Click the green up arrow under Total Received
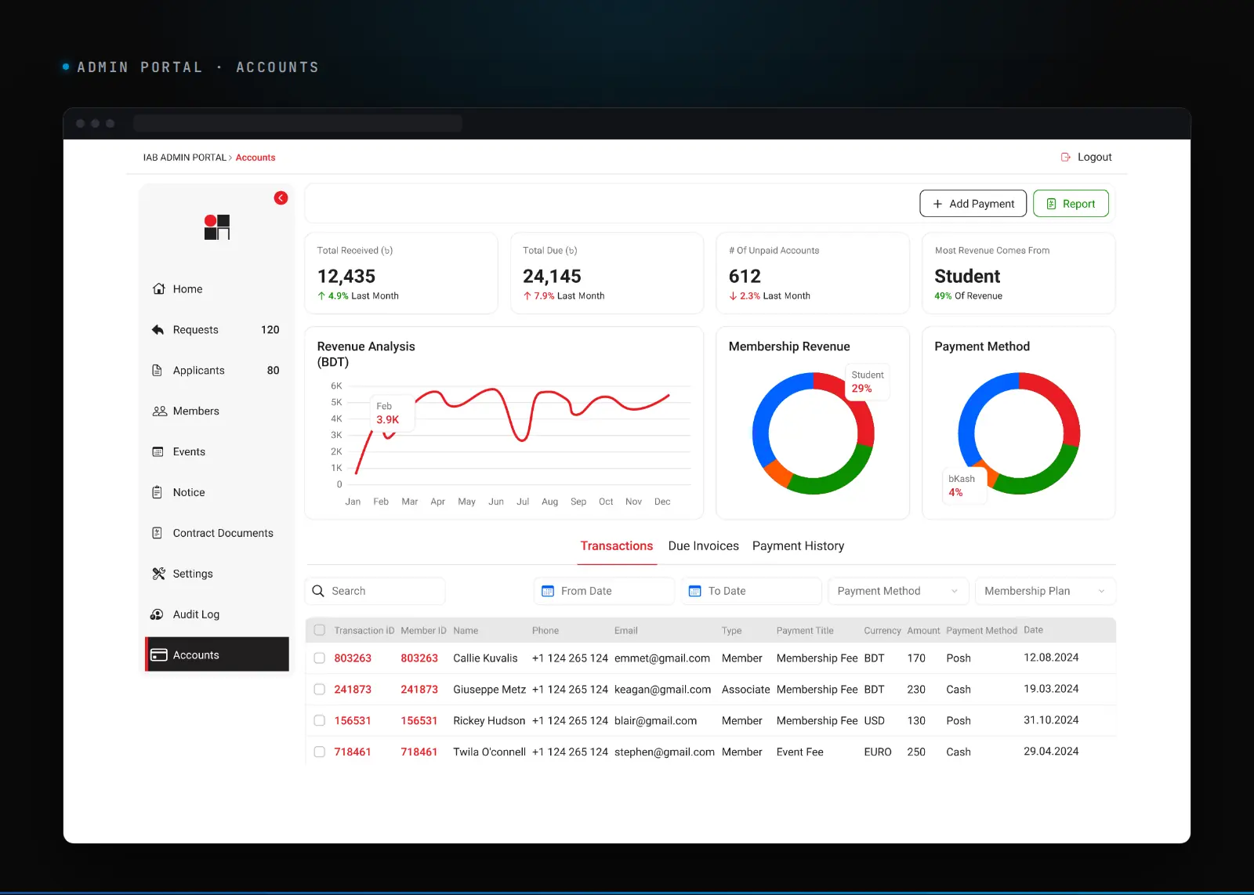This screenshot has width=1254, height=895. point(321,296)
